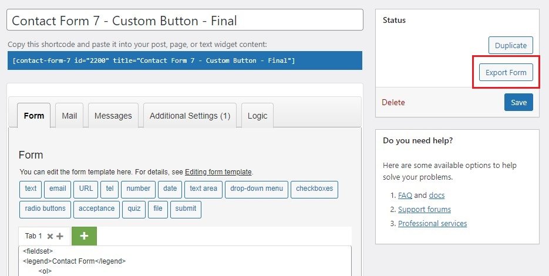
Task: Visit the Support forums link
Action: tap(424, 209)
